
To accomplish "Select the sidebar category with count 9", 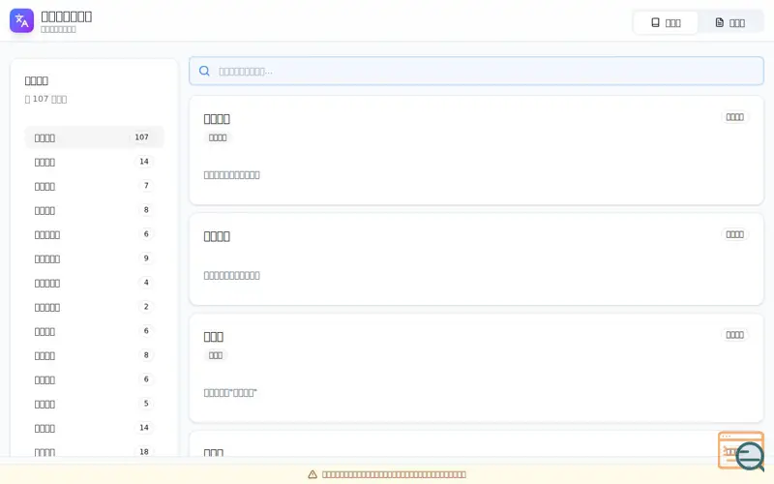I will 94,258.
